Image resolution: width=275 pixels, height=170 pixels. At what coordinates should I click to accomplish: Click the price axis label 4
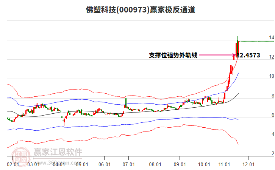[273, 134]
